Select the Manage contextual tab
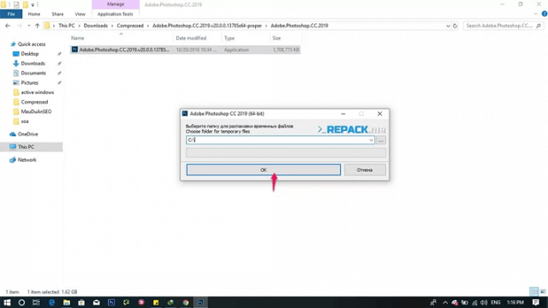The image size is (548, 308). (116, 4)
